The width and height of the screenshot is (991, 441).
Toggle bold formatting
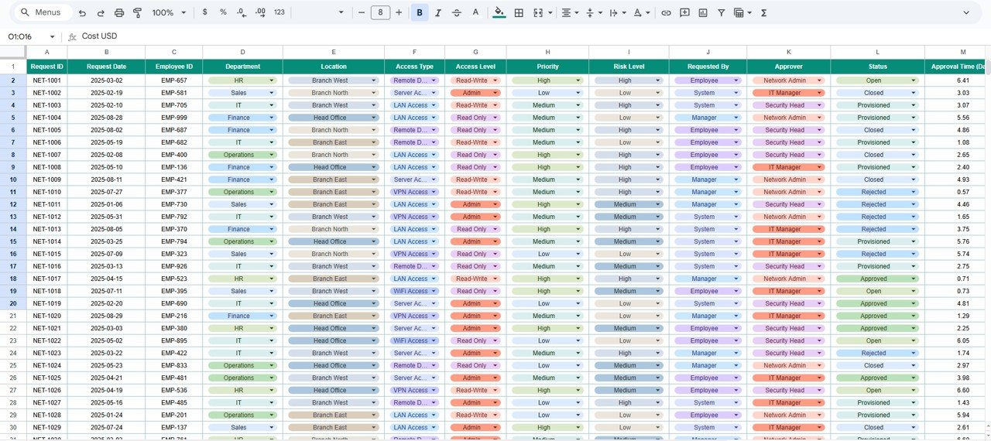420,13
